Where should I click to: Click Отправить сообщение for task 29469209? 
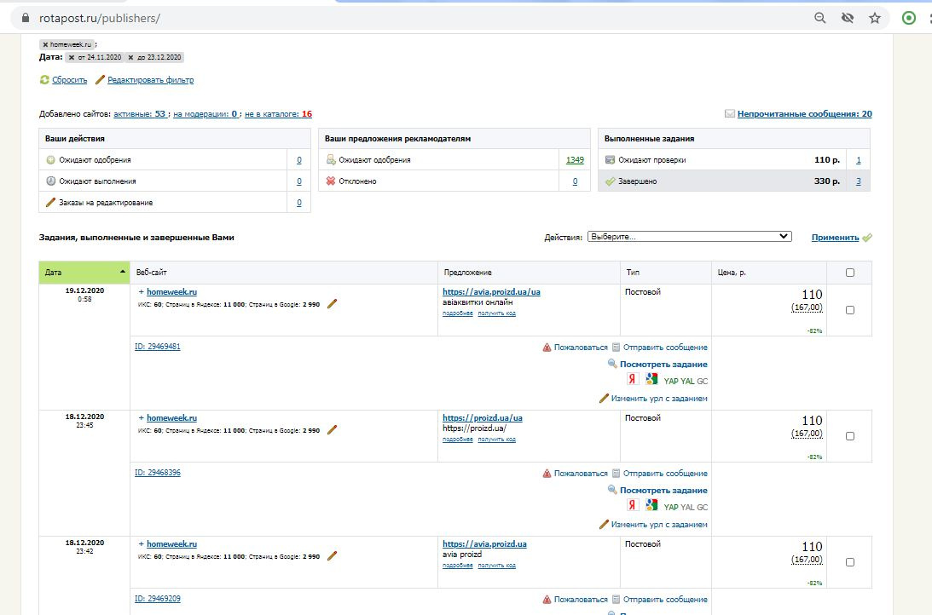pos(665,600)
